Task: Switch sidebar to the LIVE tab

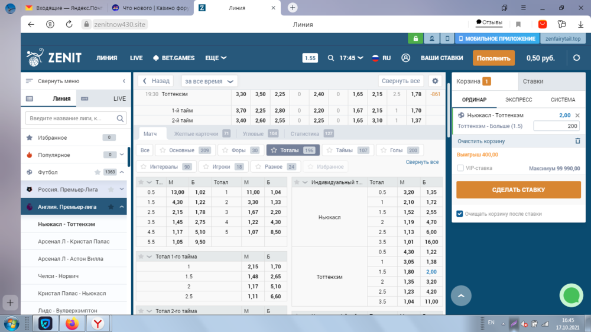Action: tap(103, 98)
